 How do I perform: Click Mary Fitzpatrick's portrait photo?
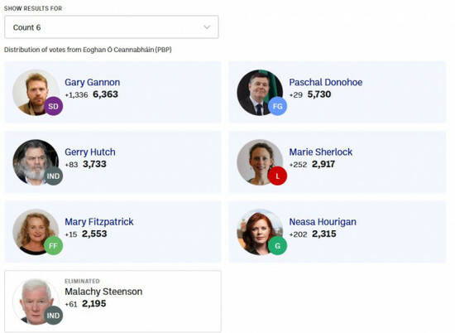(36, 232)
